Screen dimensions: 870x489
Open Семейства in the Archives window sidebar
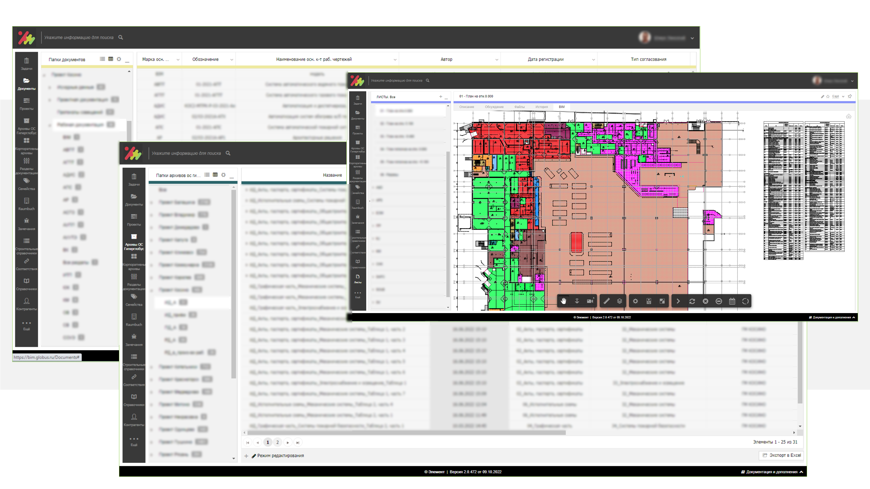tap(134, 300)
